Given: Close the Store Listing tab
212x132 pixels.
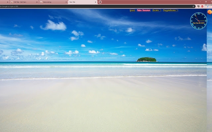Looking at the screenshot, I should [66, 2].
